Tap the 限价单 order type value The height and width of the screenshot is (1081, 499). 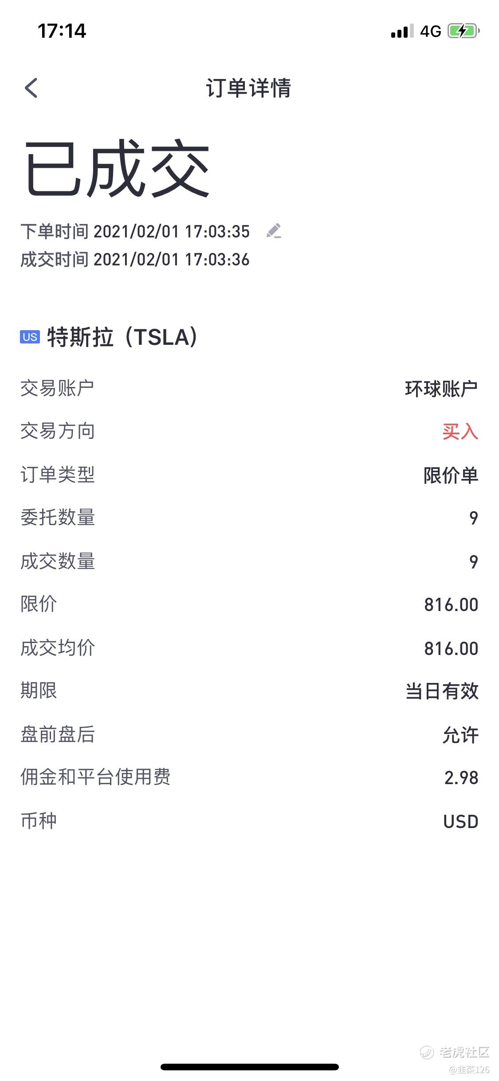pos(451,475)
